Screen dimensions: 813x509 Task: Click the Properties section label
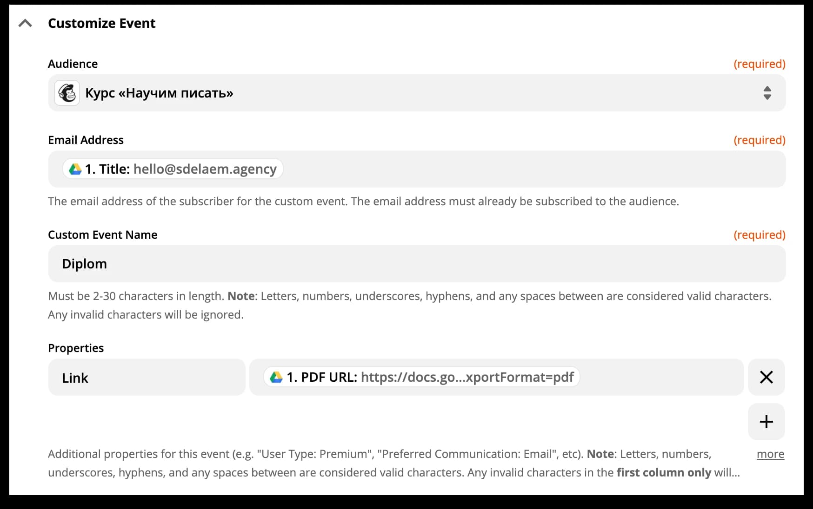(x=76, y=348)
